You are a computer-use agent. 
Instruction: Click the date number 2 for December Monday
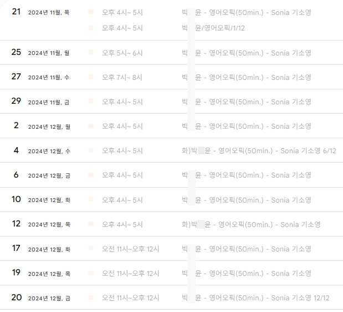16,125
